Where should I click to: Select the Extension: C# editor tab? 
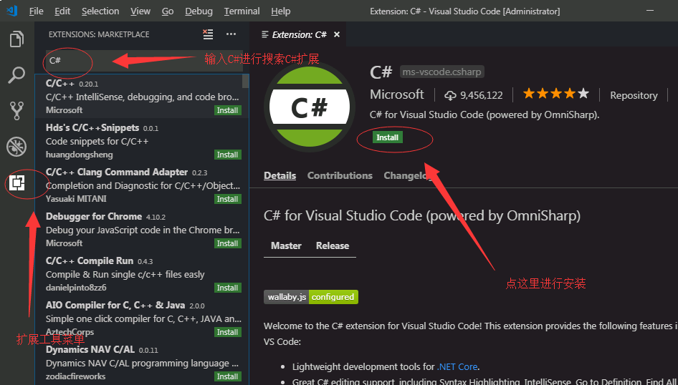298,34
